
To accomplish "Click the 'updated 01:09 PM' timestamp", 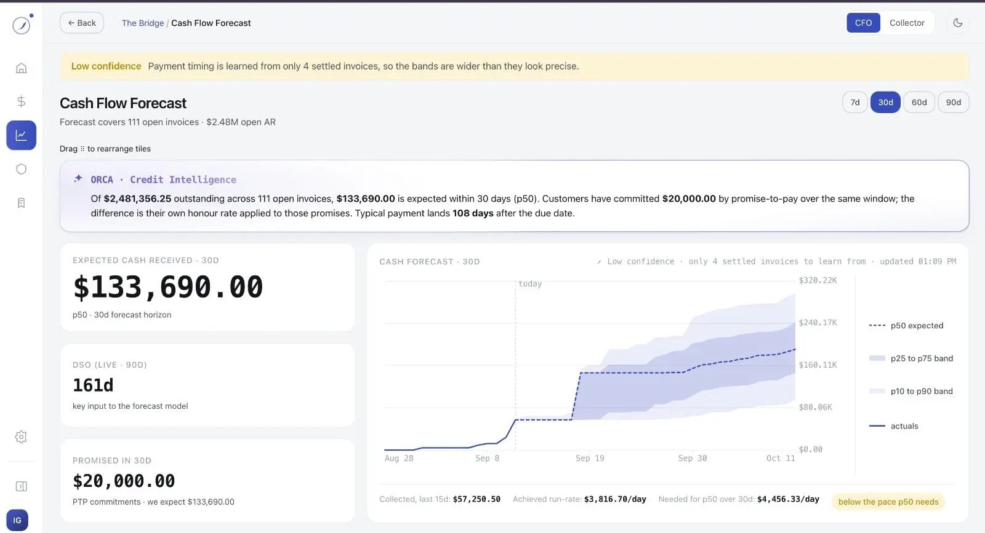I will tap(918, 261).
